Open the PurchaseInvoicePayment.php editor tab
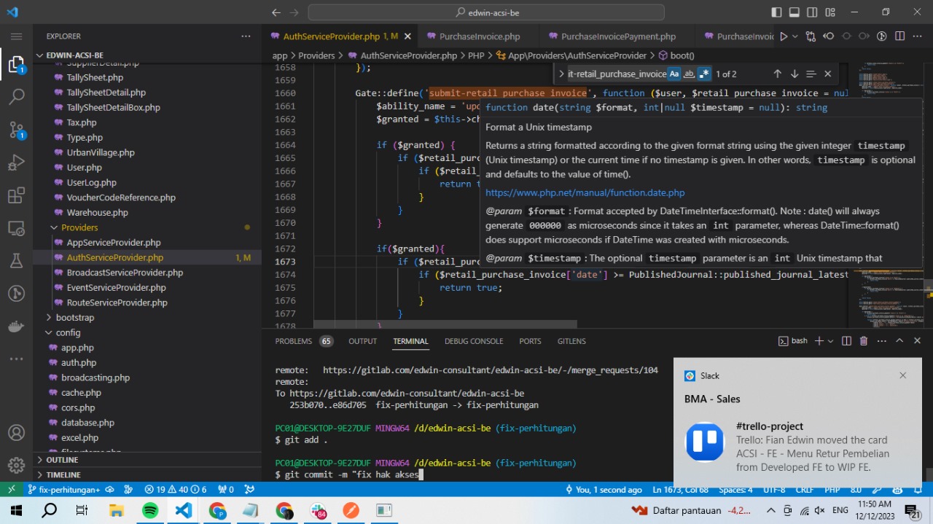The height and width of the screenshot is (524, 933). pyautogui.click(x=618, y=36)
